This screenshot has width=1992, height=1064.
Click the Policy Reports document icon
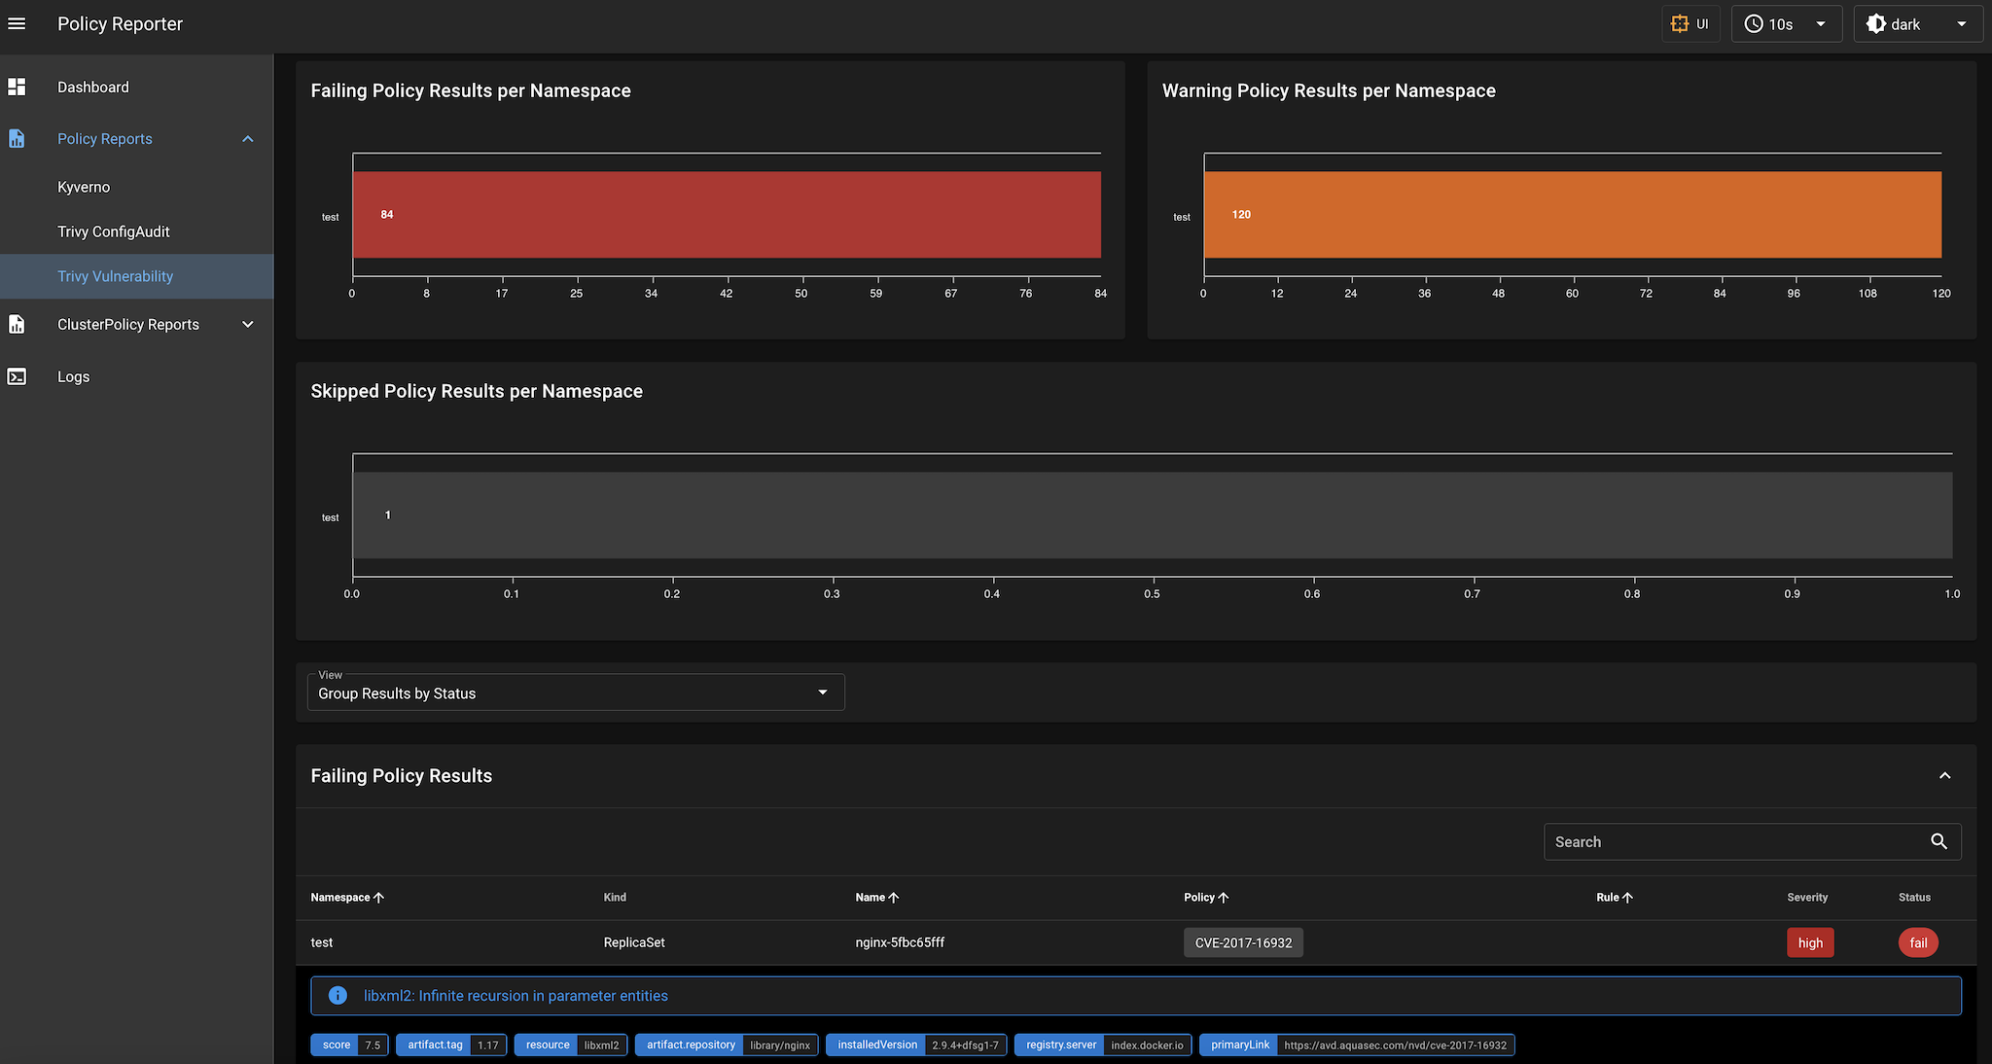click(18, 138)
